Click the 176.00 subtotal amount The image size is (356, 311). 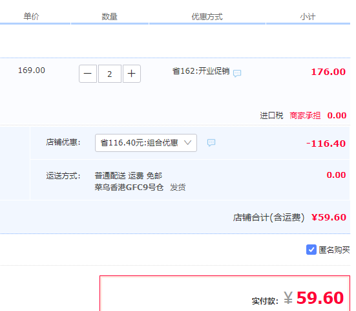pos(328,72)
